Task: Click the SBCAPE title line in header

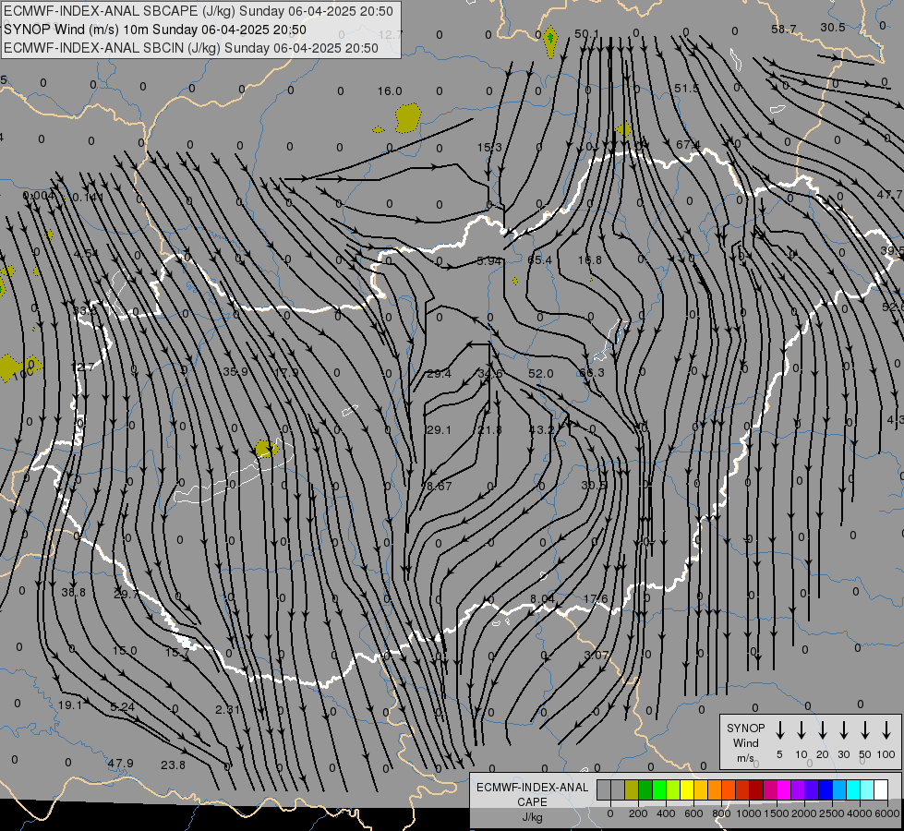Action: click(x=199, y=11)
